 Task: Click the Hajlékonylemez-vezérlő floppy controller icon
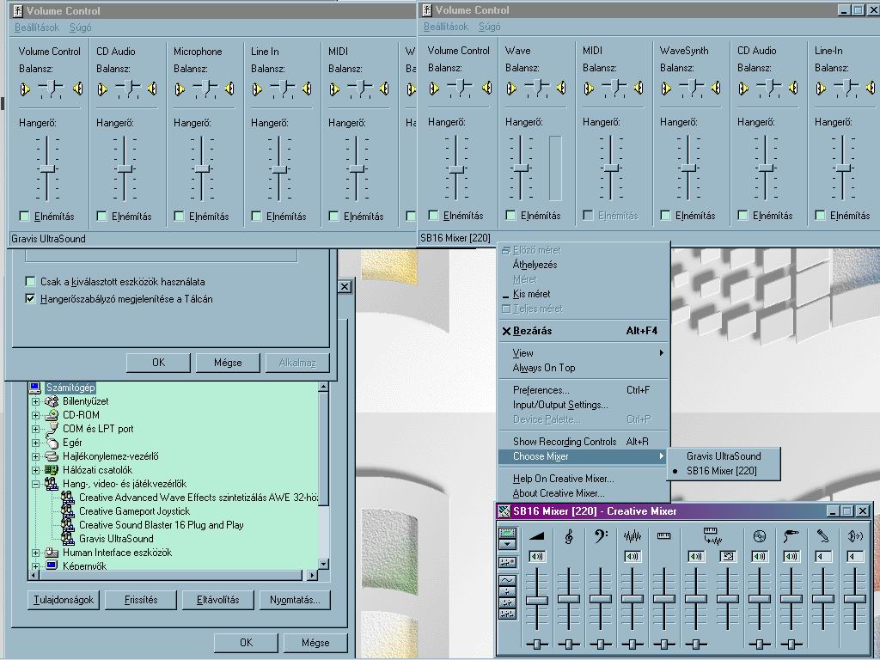[x=52, y=456]
